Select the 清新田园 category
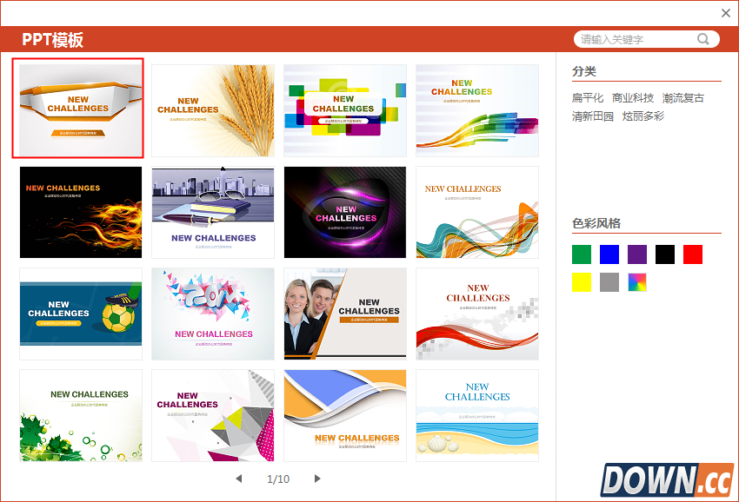Viewport: 739px width, 502px height. [593, 116]
